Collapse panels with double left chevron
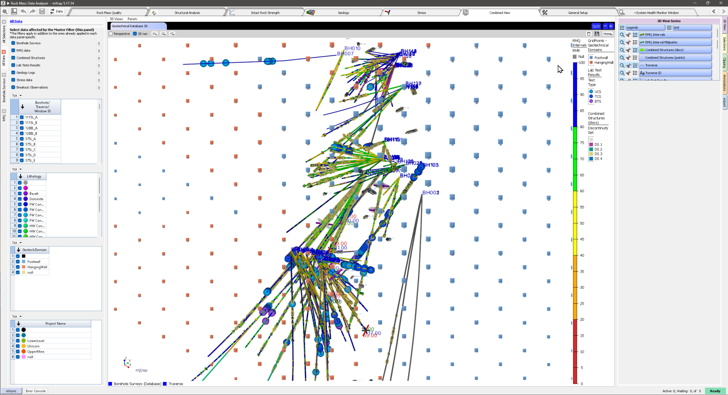 [x=714, y=11]
